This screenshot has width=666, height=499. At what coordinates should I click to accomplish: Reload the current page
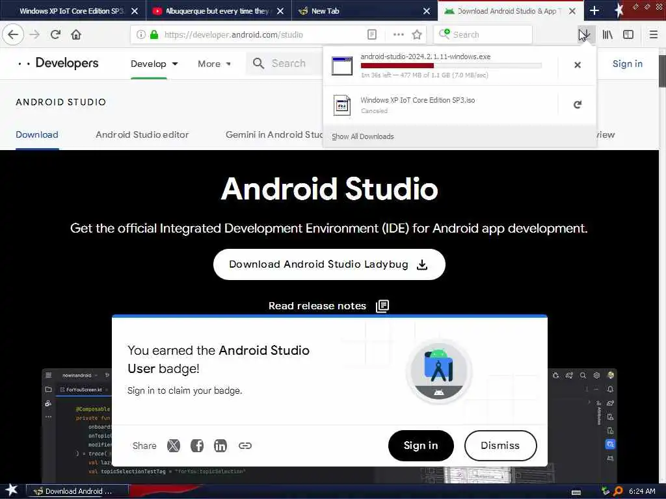(55, 34)
